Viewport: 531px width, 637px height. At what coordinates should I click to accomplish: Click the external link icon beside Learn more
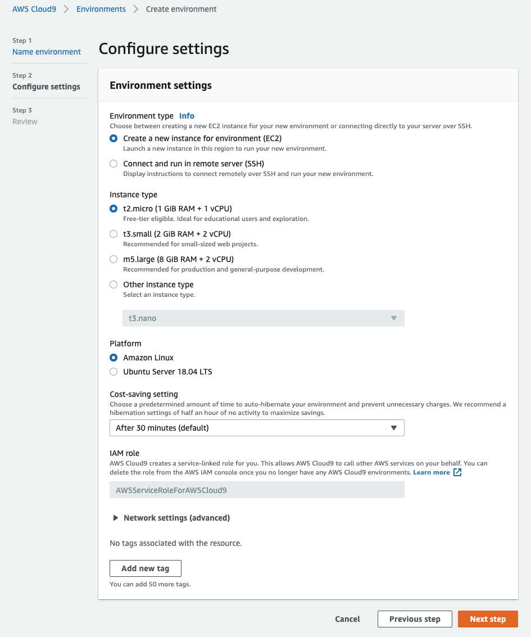click(457, 472)
